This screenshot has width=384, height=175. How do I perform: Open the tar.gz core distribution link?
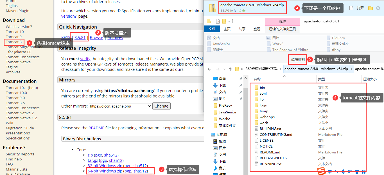click(93, 160)
